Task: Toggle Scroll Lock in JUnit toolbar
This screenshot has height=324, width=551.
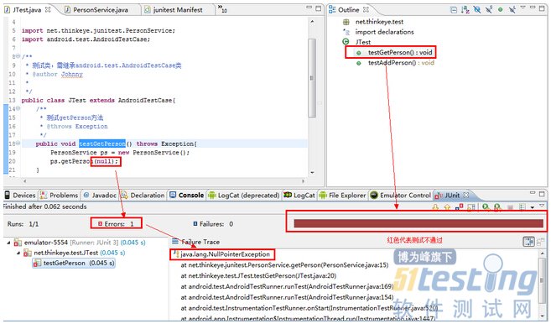Action: (471, 206)
